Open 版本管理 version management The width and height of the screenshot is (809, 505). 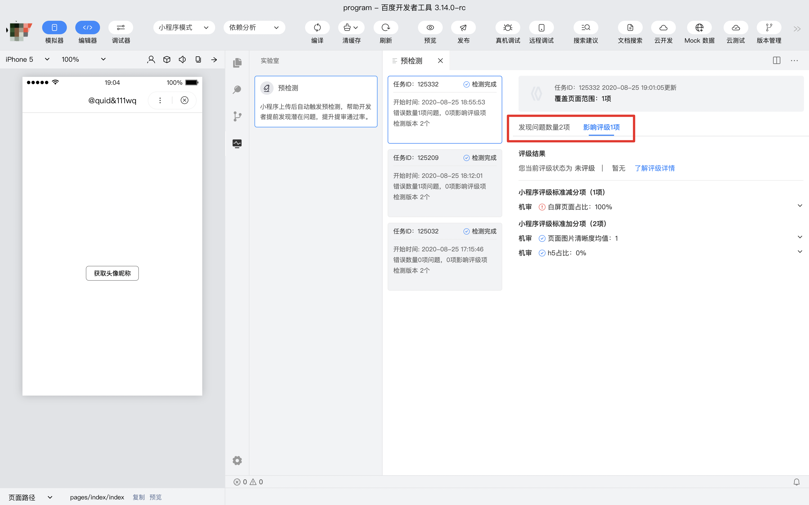[769, 27]
